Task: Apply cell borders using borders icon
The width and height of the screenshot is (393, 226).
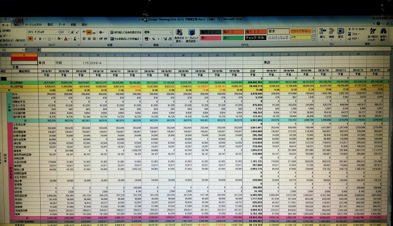Action: coord(50,39)
